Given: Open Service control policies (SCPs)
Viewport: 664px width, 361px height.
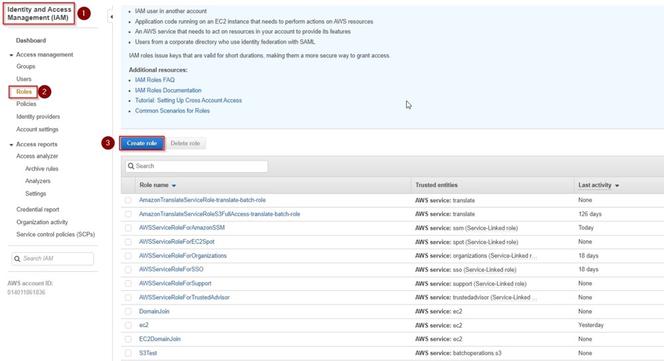Looking at the screenshot, I should point(56,234).
